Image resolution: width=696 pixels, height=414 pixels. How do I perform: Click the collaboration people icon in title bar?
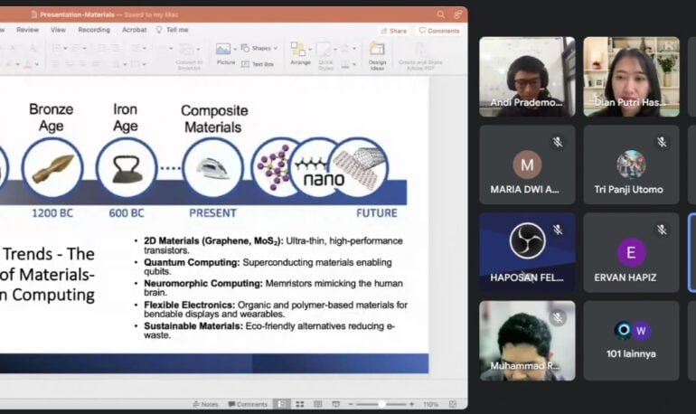[457, 14]
